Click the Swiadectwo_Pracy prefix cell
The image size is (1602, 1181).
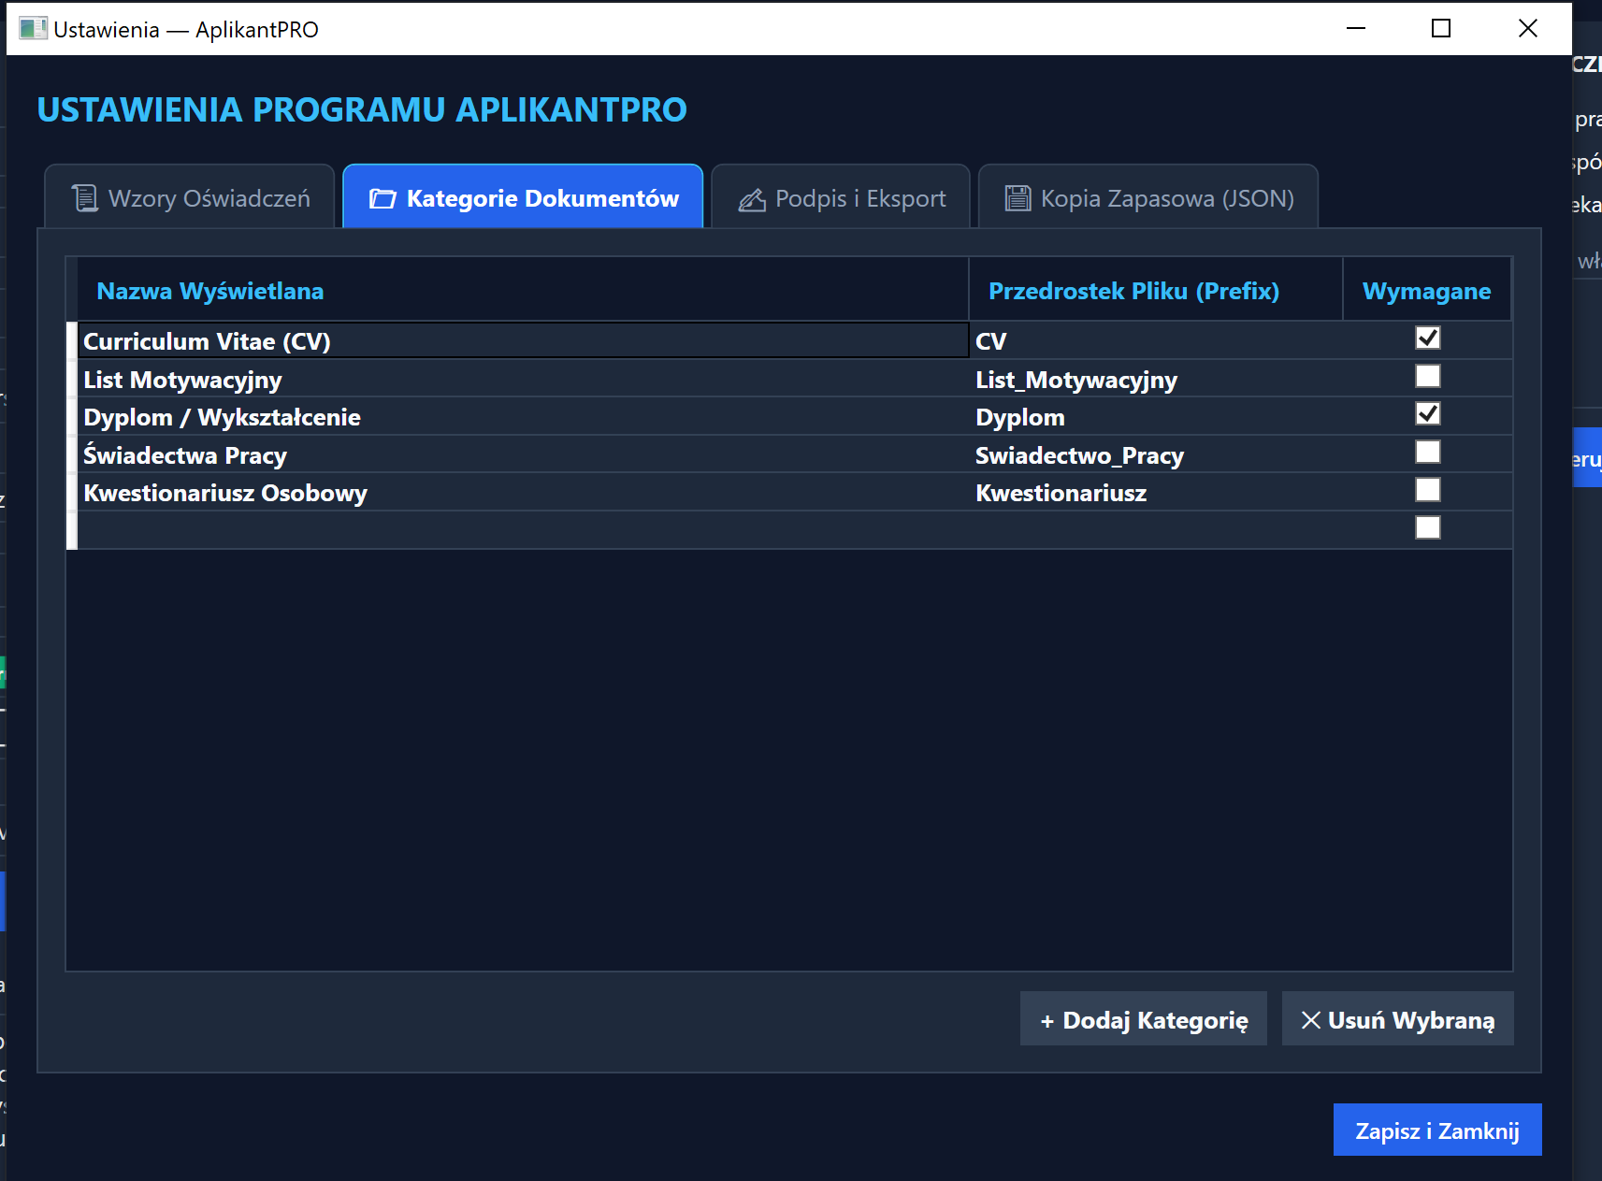(x=1156, y=454)
